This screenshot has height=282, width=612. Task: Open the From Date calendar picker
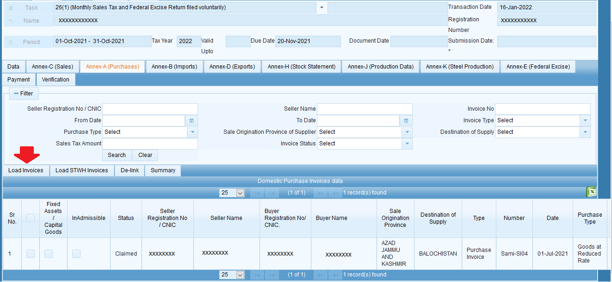pos(192,120)
